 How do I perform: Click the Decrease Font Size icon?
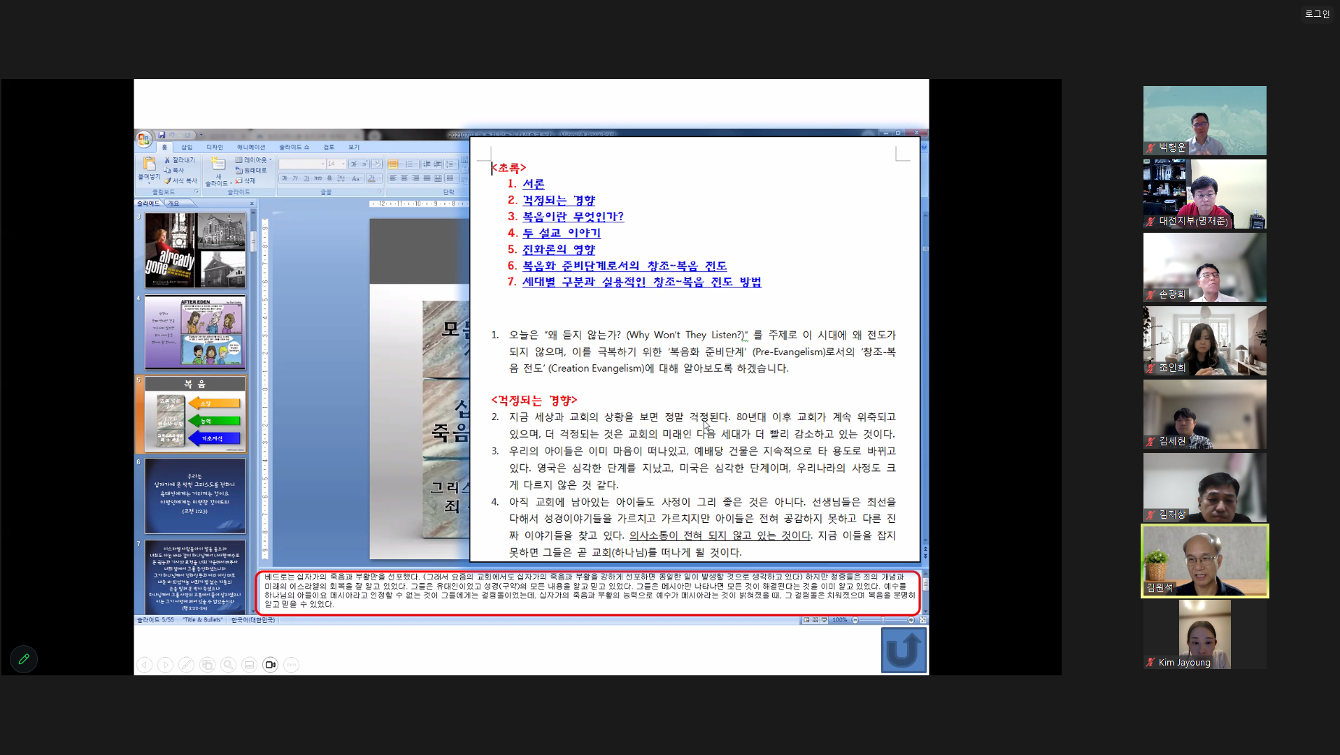pos(364,164)
